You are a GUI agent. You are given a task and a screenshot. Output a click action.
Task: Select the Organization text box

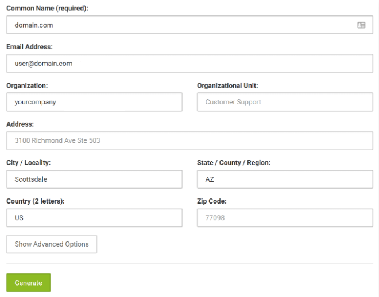94,102
